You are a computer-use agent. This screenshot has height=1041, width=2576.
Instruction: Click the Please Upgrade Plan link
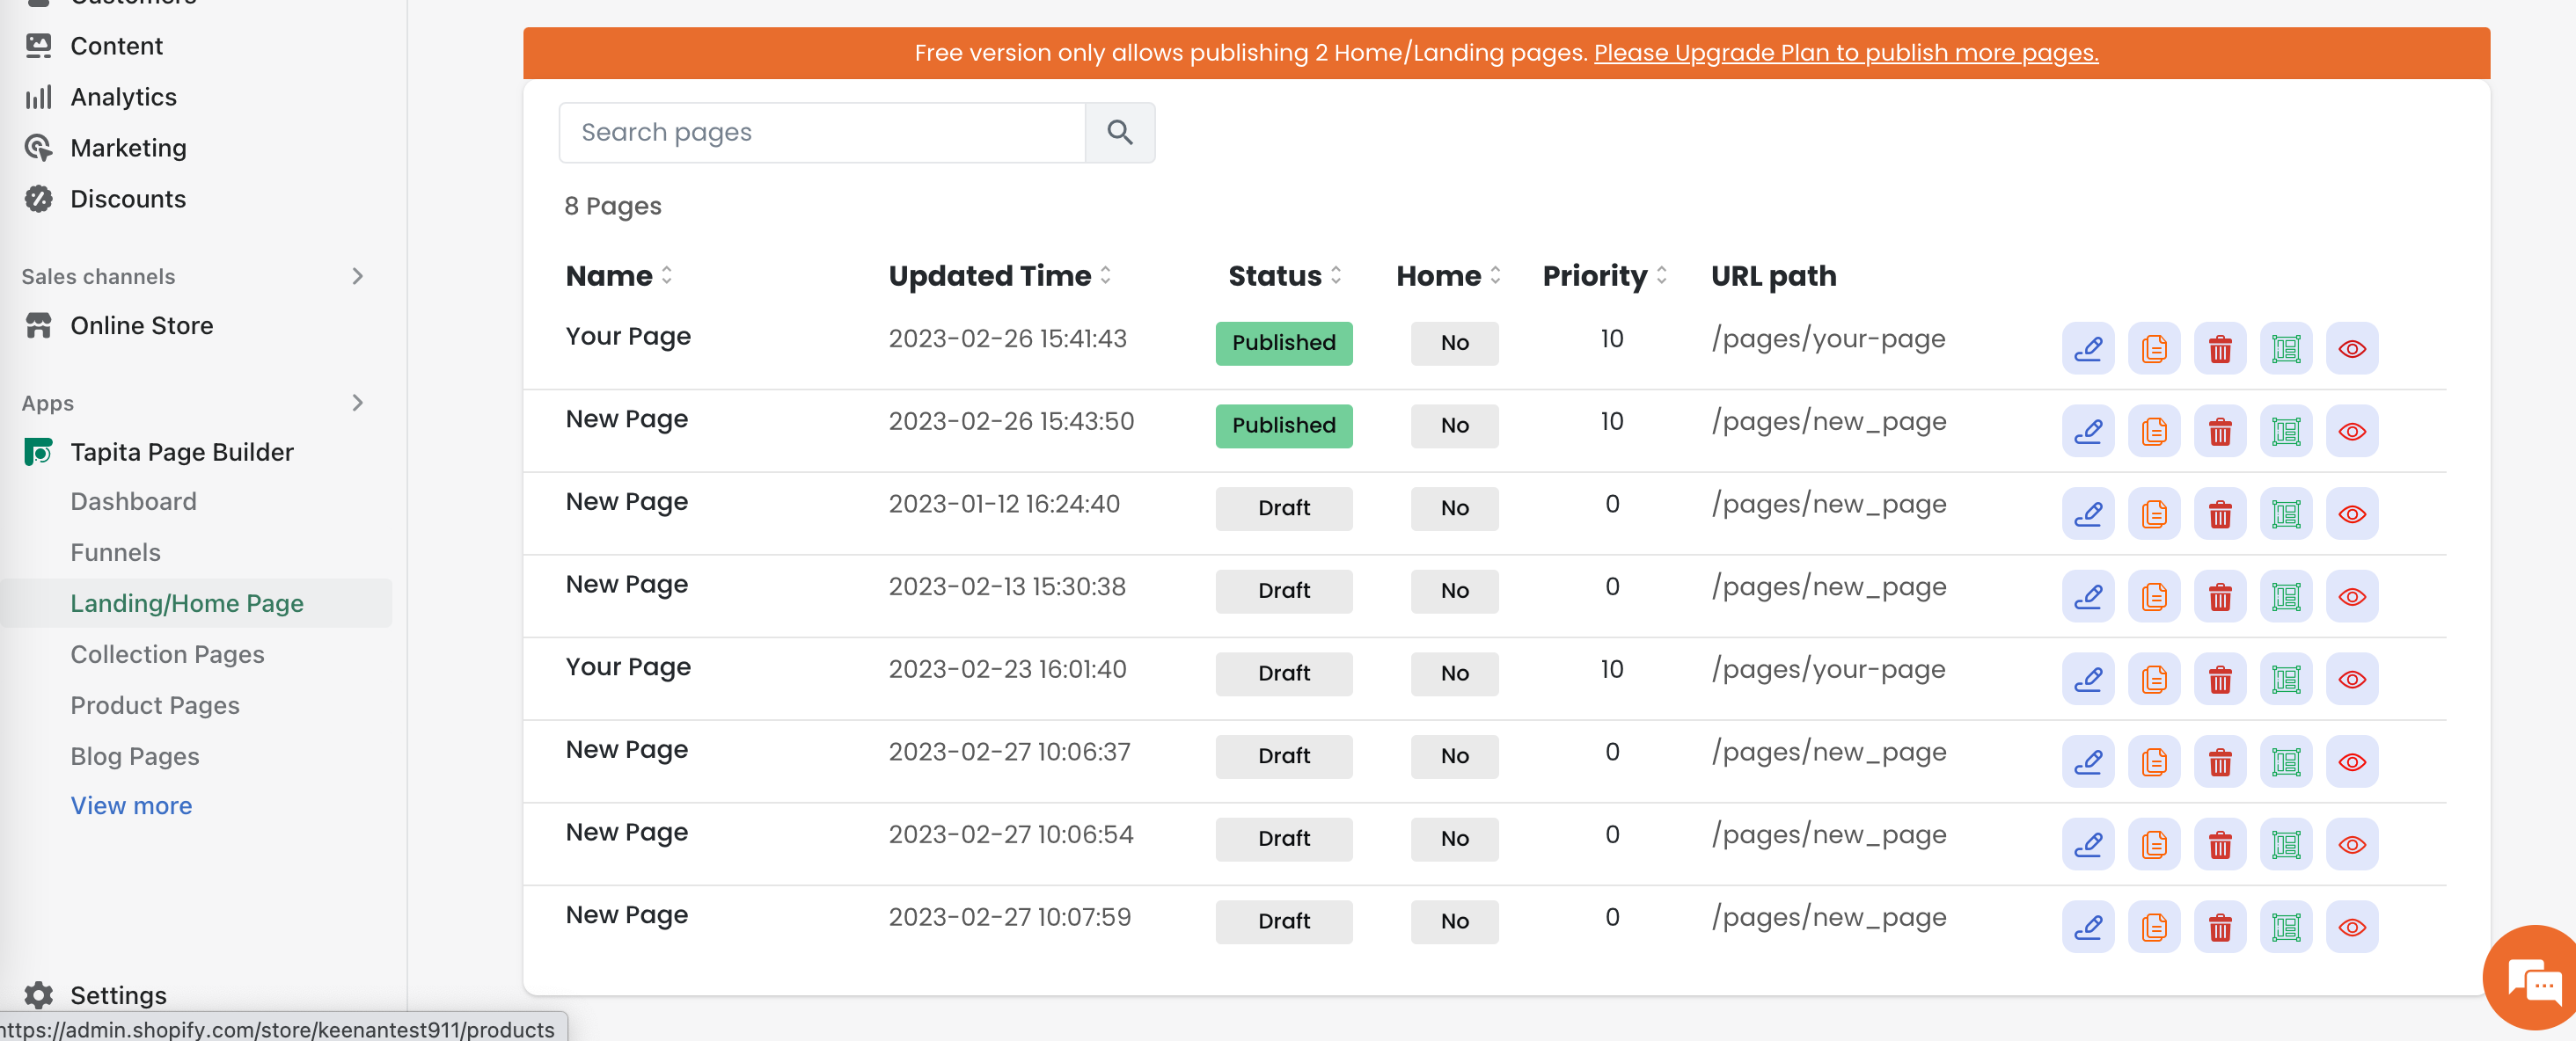1845,53
